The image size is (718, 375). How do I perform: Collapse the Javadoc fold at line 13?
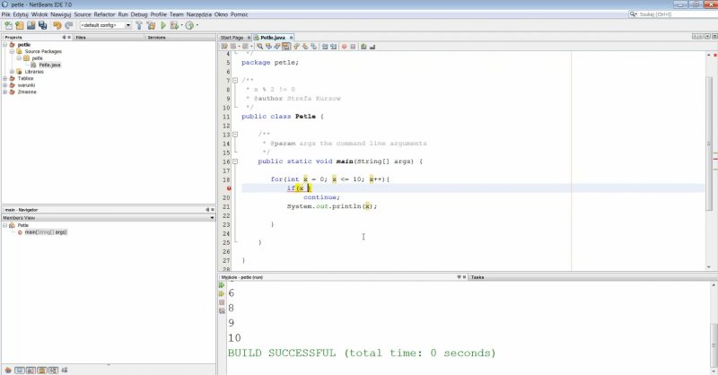[x=235, y=134]
